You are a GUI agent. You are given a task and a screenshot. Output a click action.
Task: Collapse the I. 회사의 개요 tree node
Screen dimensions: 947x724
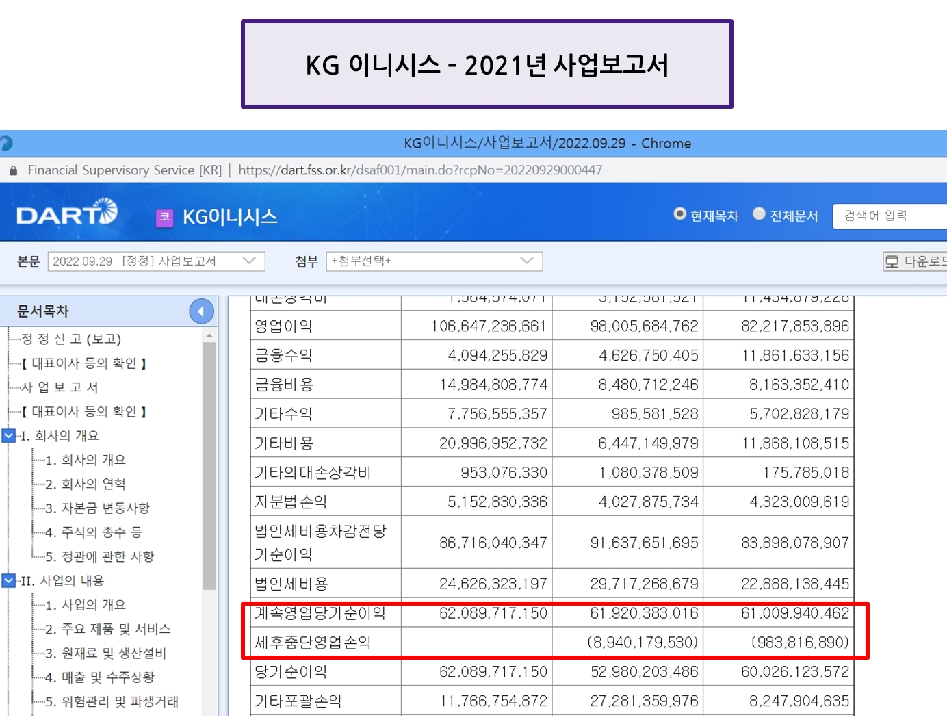point(9,435)
